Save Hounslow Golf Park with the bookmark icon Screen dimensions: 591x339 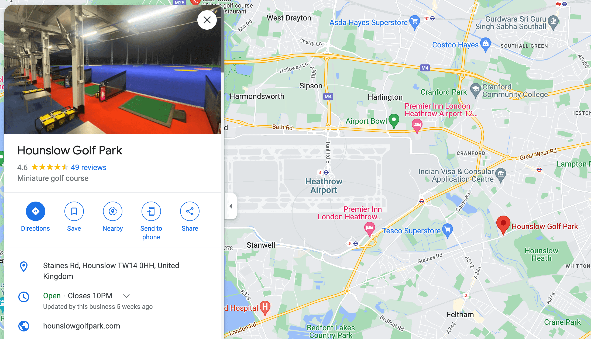(x=74, y=211)
